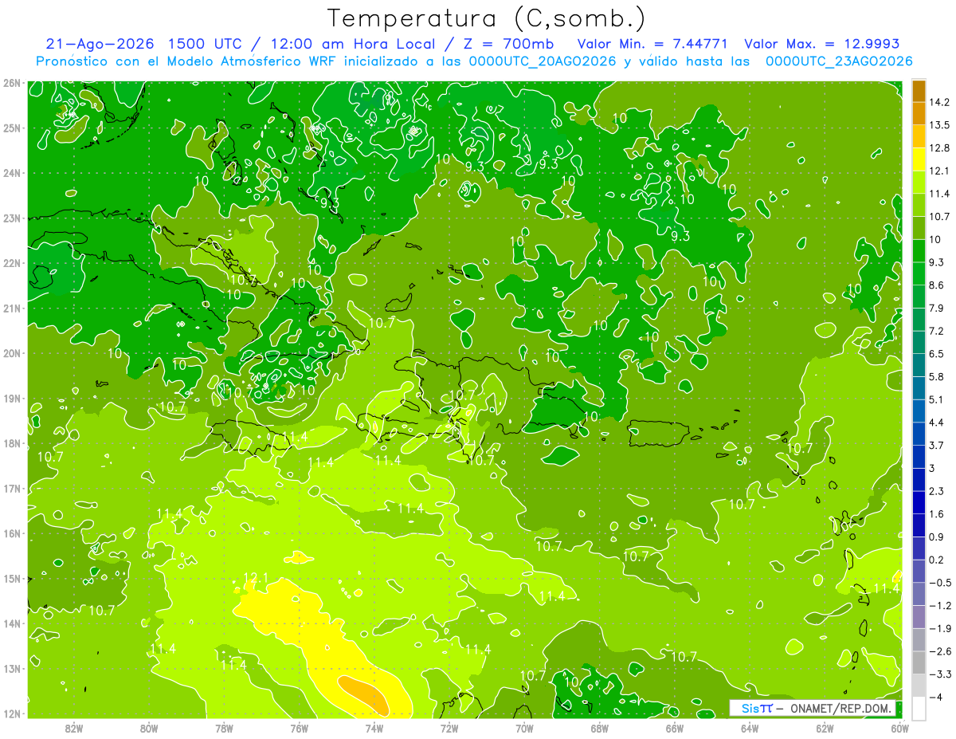
Task: Click the blue legend swatch between 3 and 3.7
Action: pyautogui.click(x=919, y=457)
